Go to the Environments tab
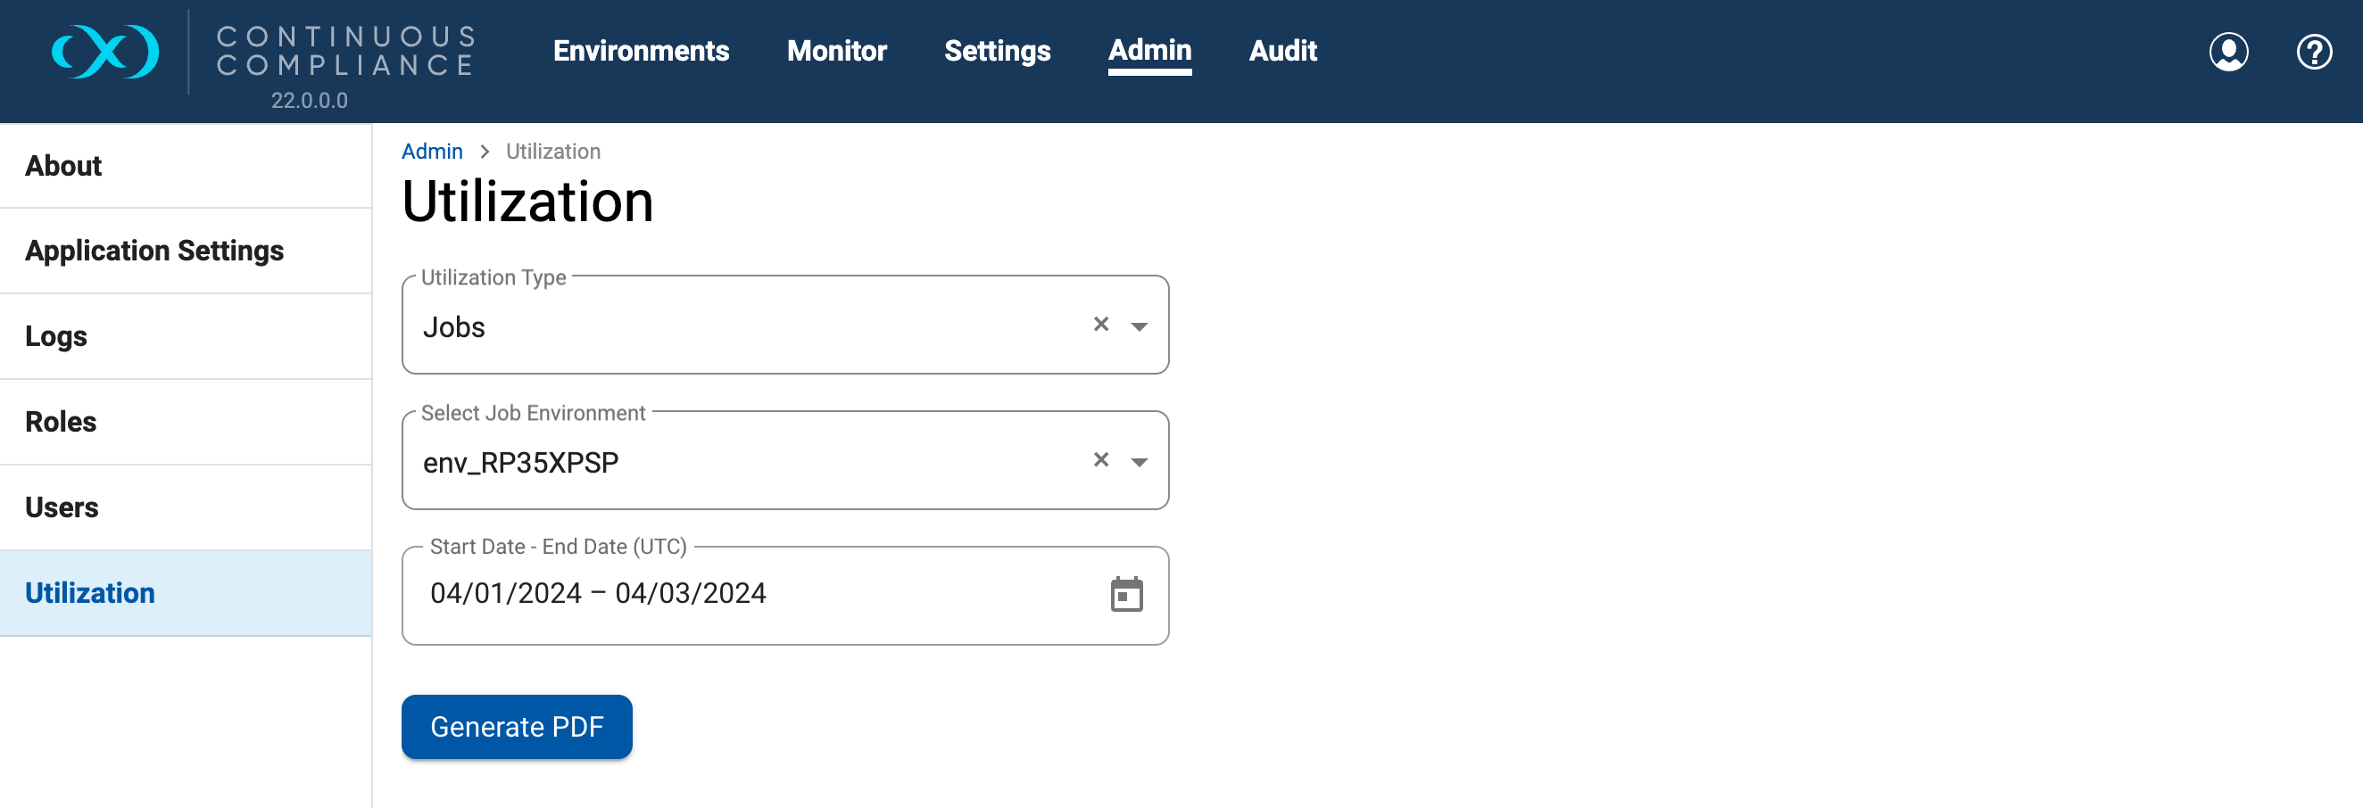Viewport: 2363px width, 808px height. pos(641,52)
